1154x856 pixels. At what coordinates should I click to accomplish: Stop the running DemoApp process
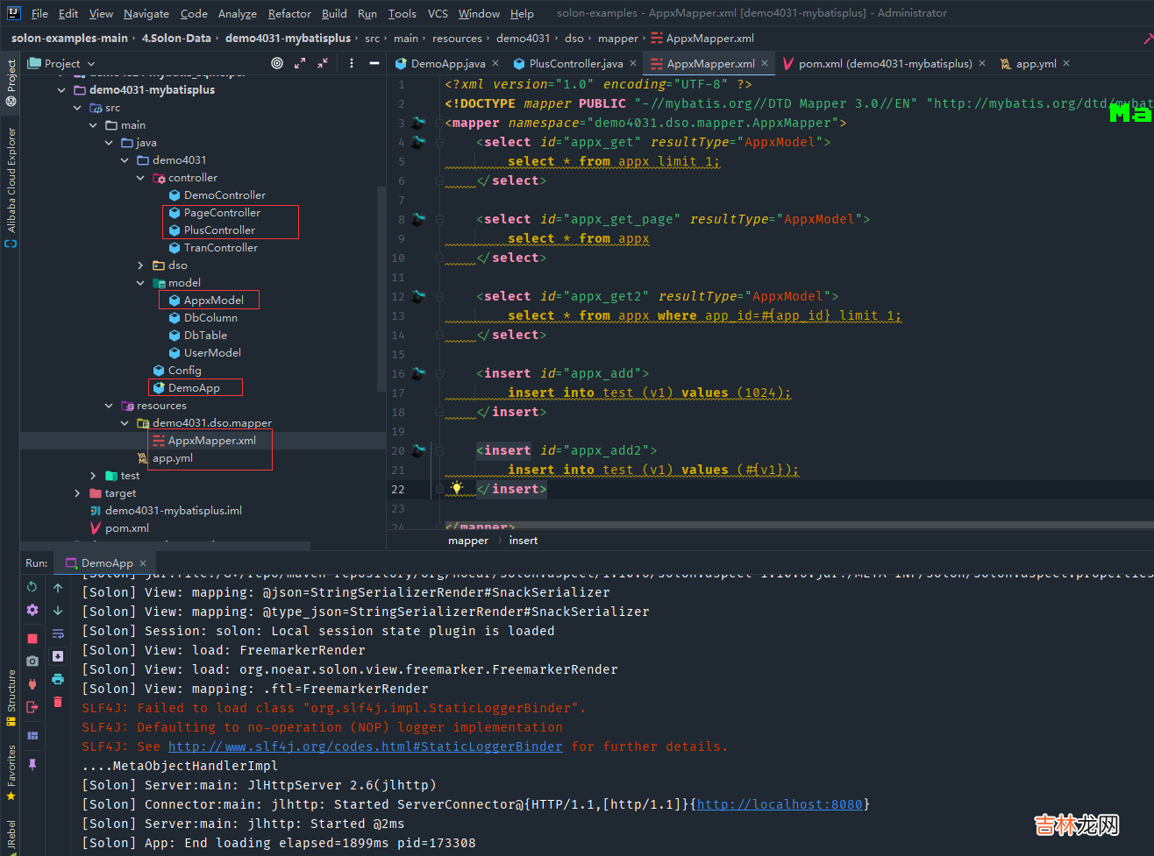pyautogui.click(x=32, y=639)
